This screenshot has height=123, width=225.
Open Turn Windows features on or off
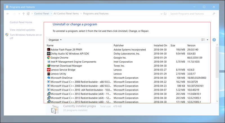(x=25, y=36)
